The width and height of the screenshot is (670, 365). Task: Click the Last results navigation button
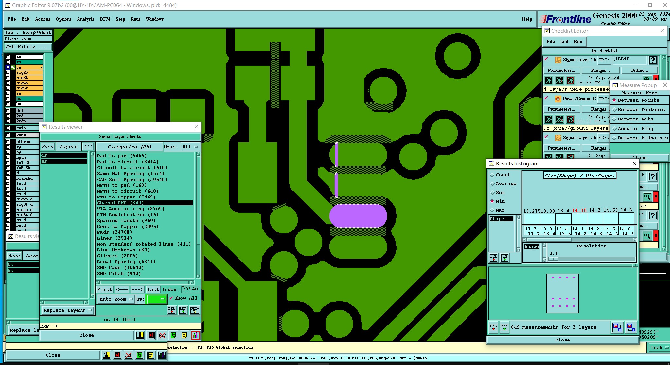153,289
